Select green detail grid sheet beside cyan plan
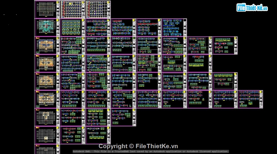Viewport: 277px width, 154px height. [x=73, y=27]
